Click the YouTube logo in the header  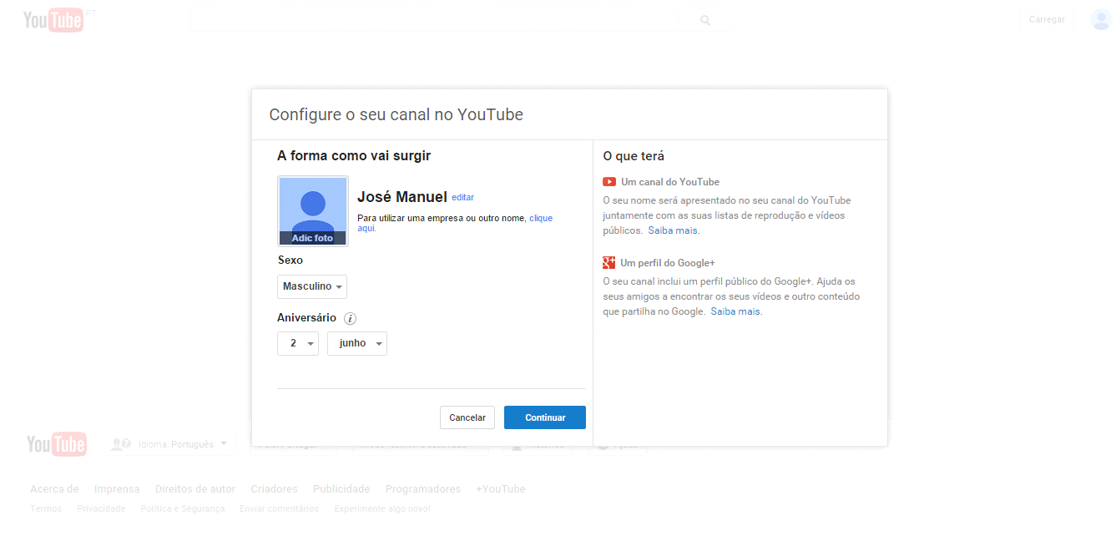pos(53,20)
